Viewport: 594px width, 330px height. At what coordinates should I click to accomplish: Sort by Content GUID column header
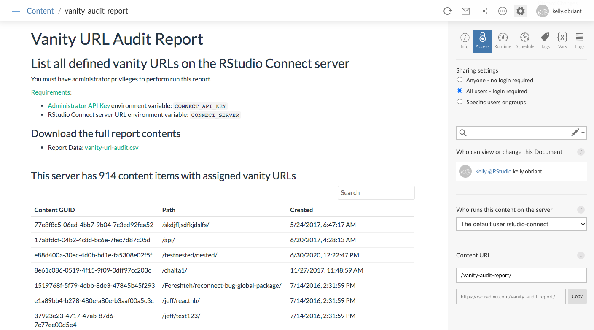[x=55, y=210]
